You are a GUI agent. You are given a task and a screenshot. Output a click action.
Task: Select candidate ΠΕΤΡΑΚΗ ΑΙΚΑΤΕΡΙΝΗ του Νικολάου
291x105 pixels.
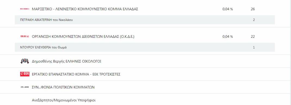tap(47, 20)
